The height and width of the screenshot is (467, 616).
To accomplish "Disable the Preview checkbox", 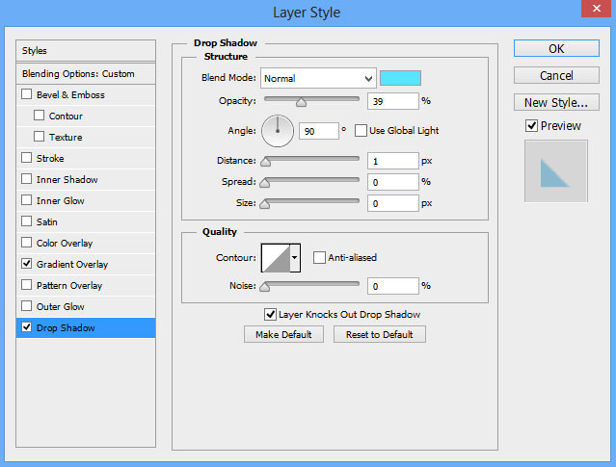I will coord(531,125).
